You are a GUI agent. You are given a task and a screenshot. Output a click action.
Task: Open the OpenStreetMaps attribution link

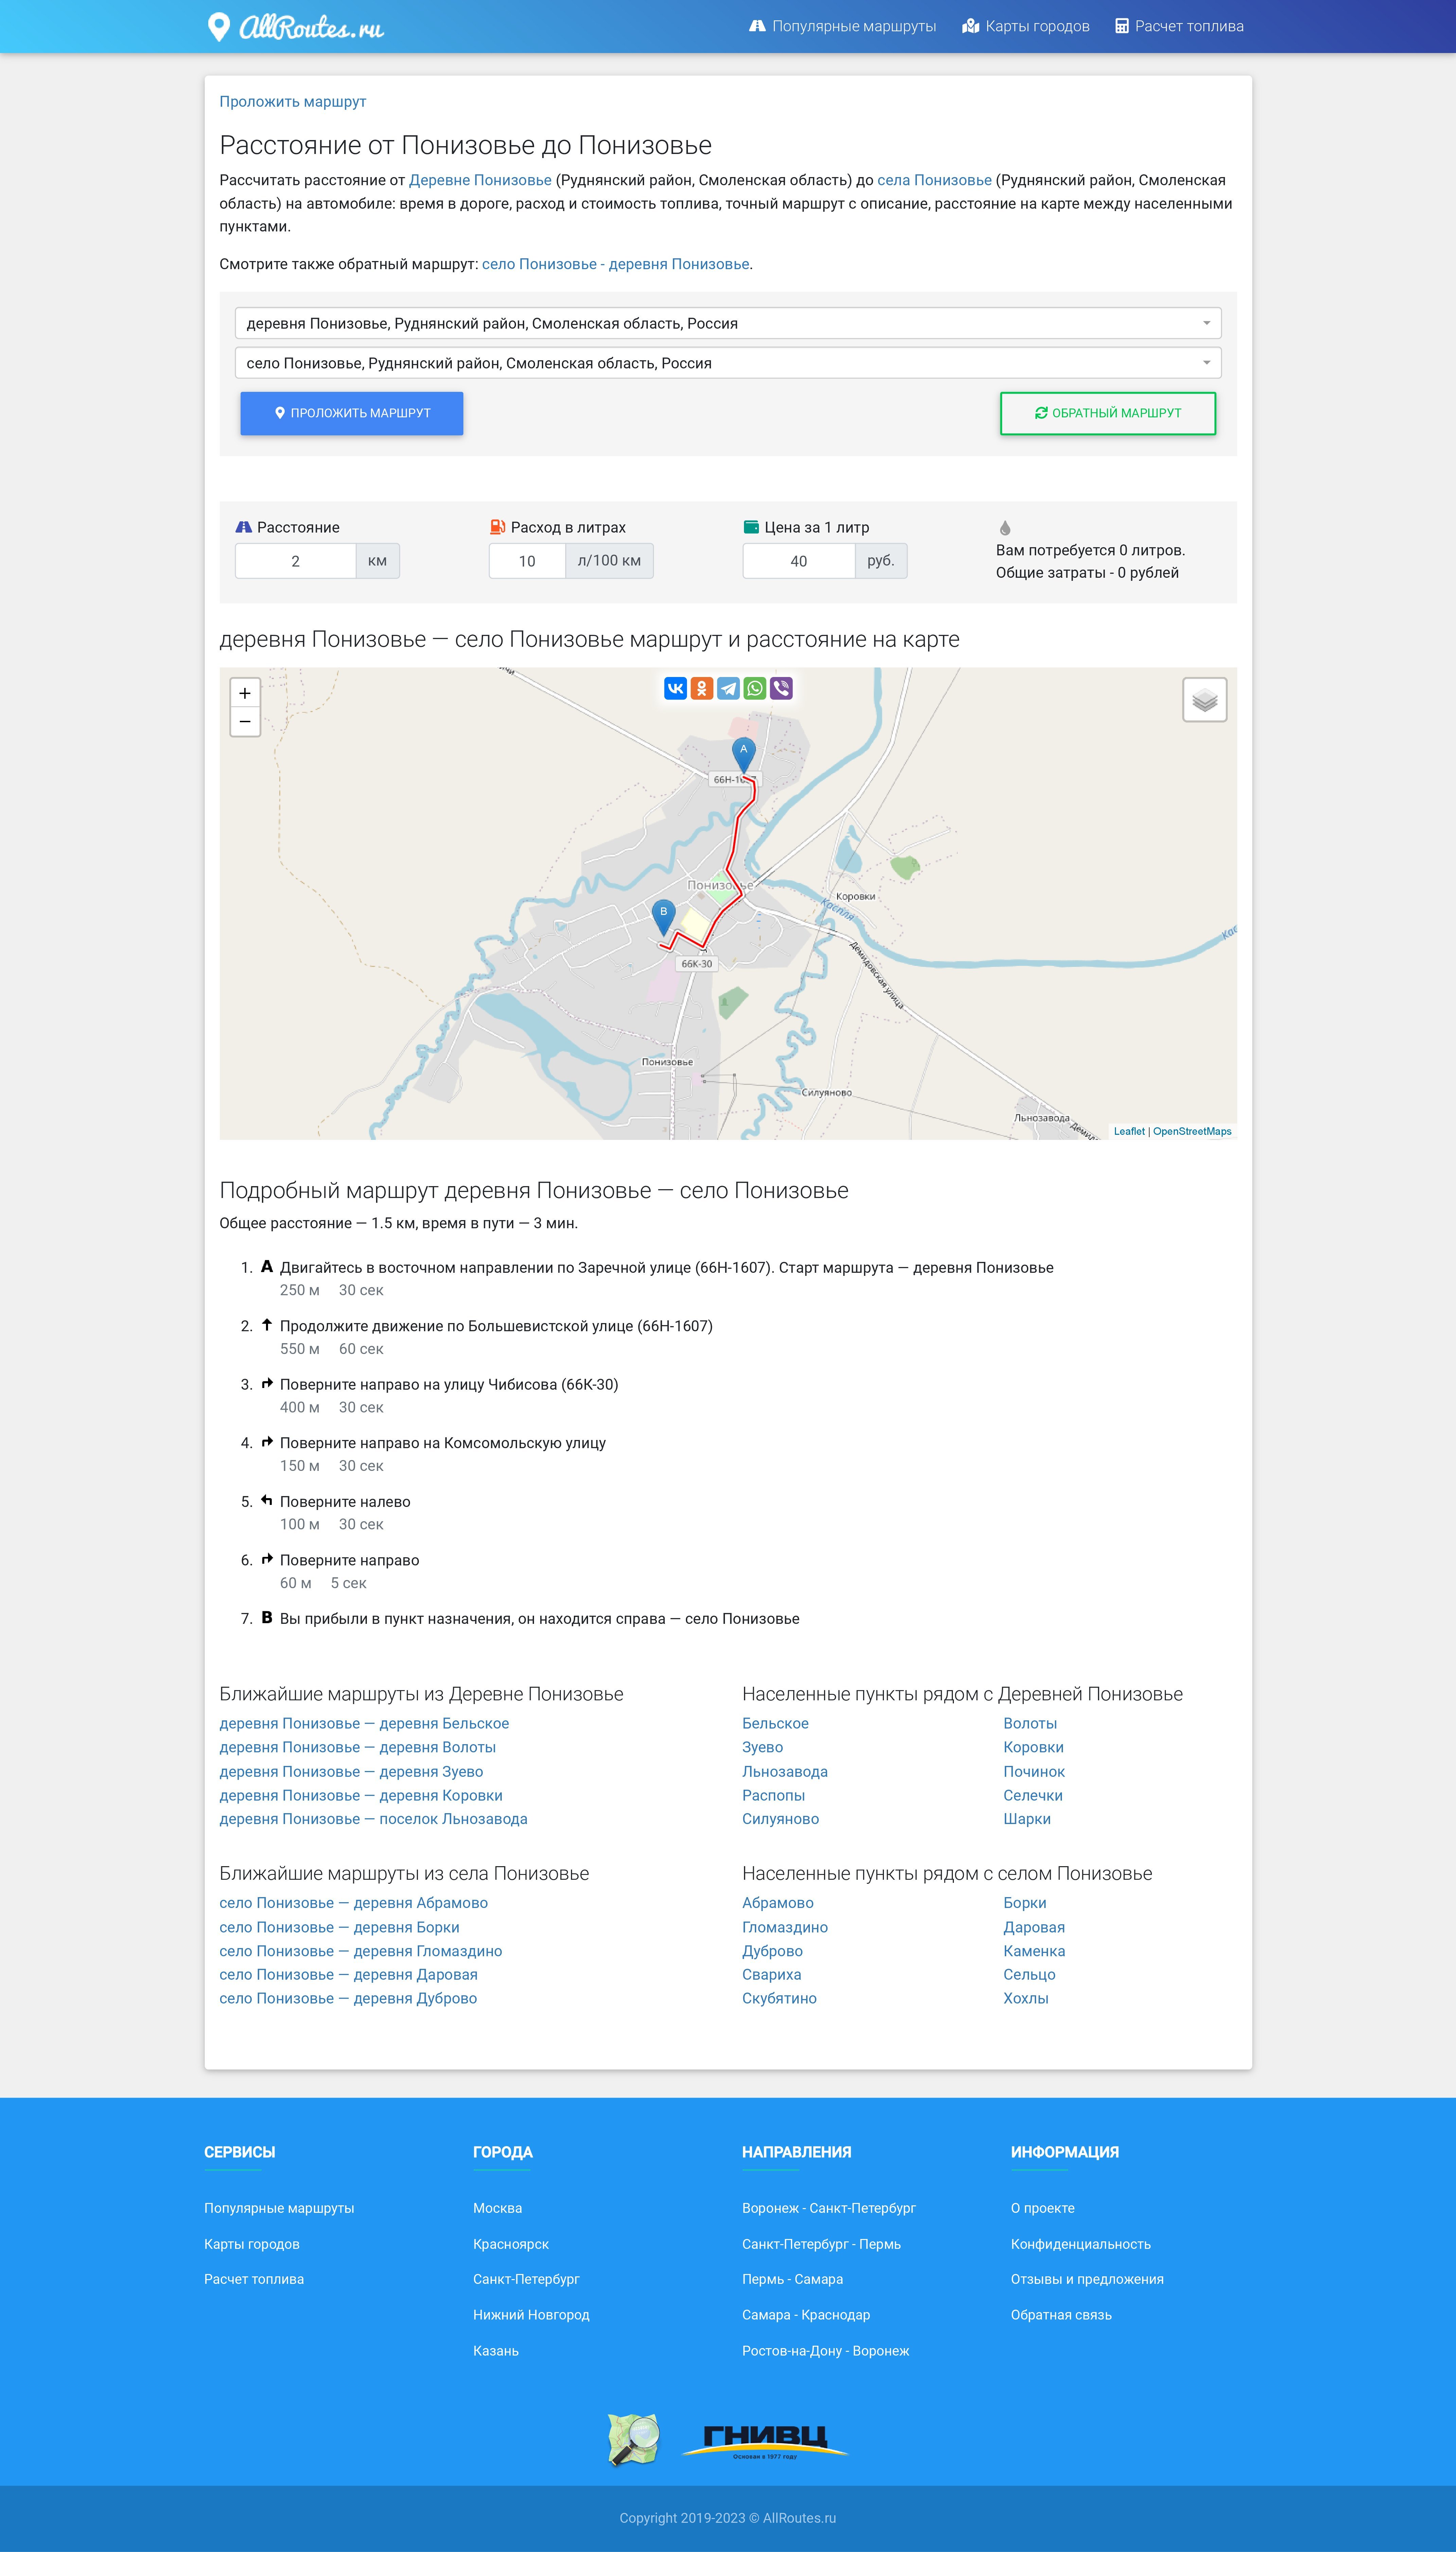point(1192,1131)
